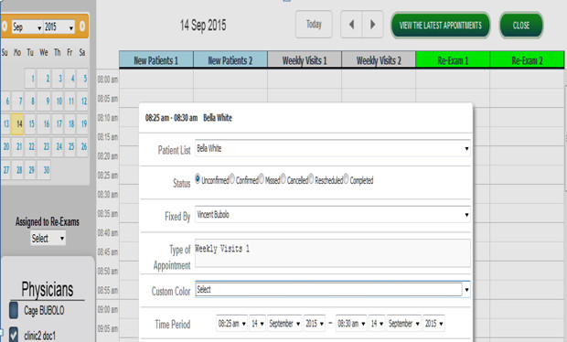Go to next month in mini calendar
Image resolution: width=567 pixels, height=342 pixels.
pos(82,26)
